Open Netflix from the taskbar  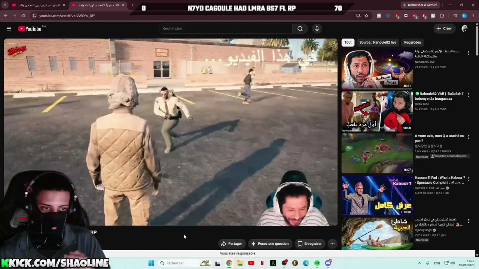(x=262, y=263)
